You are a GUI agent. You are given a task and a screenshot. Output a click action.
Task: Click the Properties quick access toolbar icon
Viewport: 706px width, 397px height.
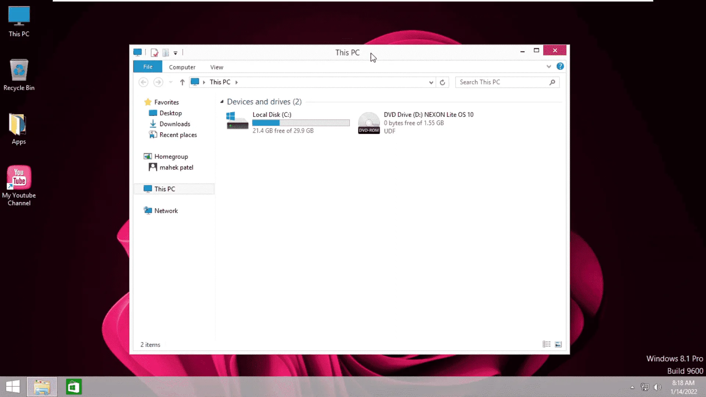[x=154, y=53]
